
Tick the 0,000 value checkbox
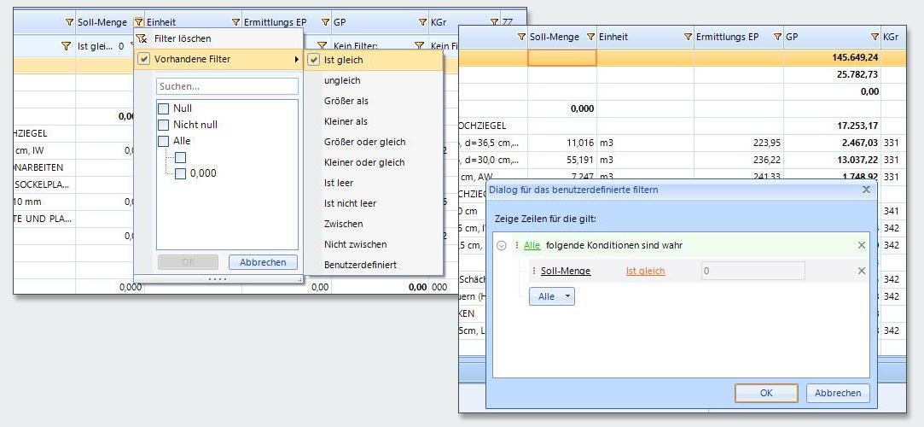(180, 173)
